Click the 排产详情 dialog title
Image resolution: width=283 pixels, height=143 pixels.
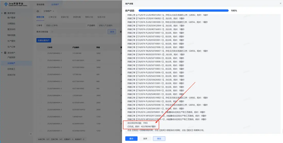(x=129, y=4)
